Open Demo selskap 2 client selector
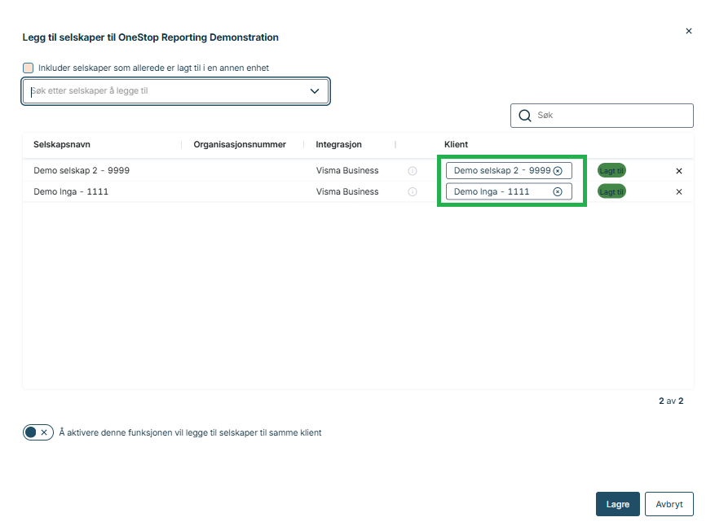 pos(501,171)
